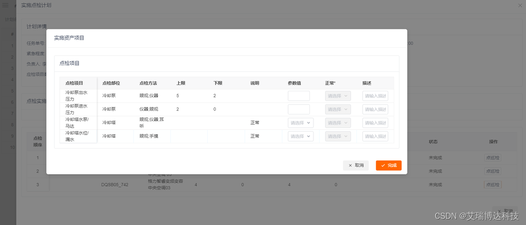Click the 点检部位 column header

pyautogui.click(x=115, y=83)
